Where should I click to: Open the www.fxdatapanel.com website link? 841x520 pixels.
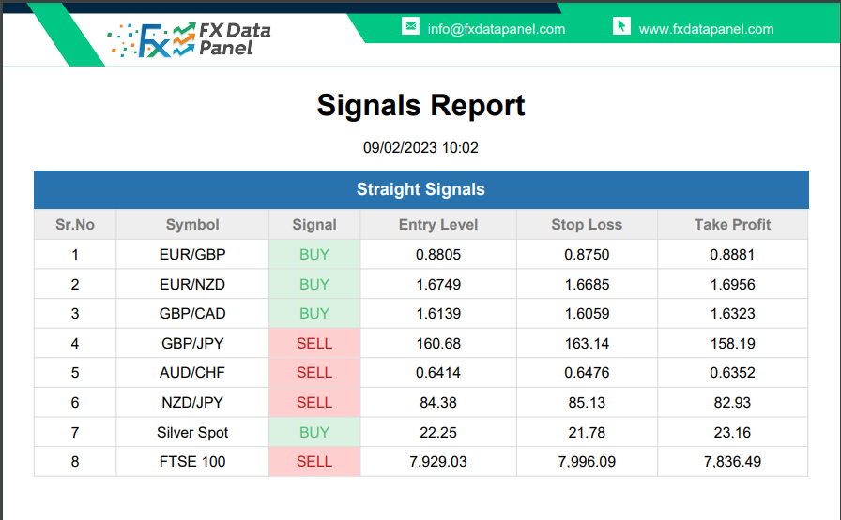click(x=706, y=29)
